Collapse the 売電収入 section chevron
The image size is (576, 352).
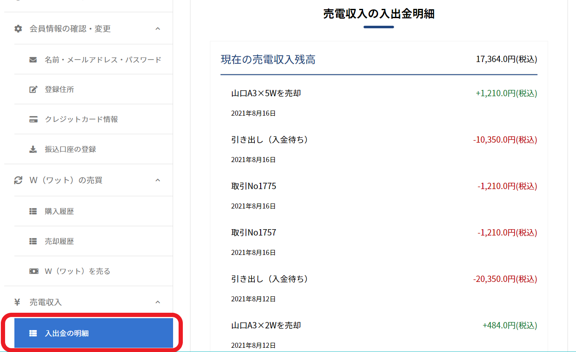pyautogui.click(x=157, y=302)
